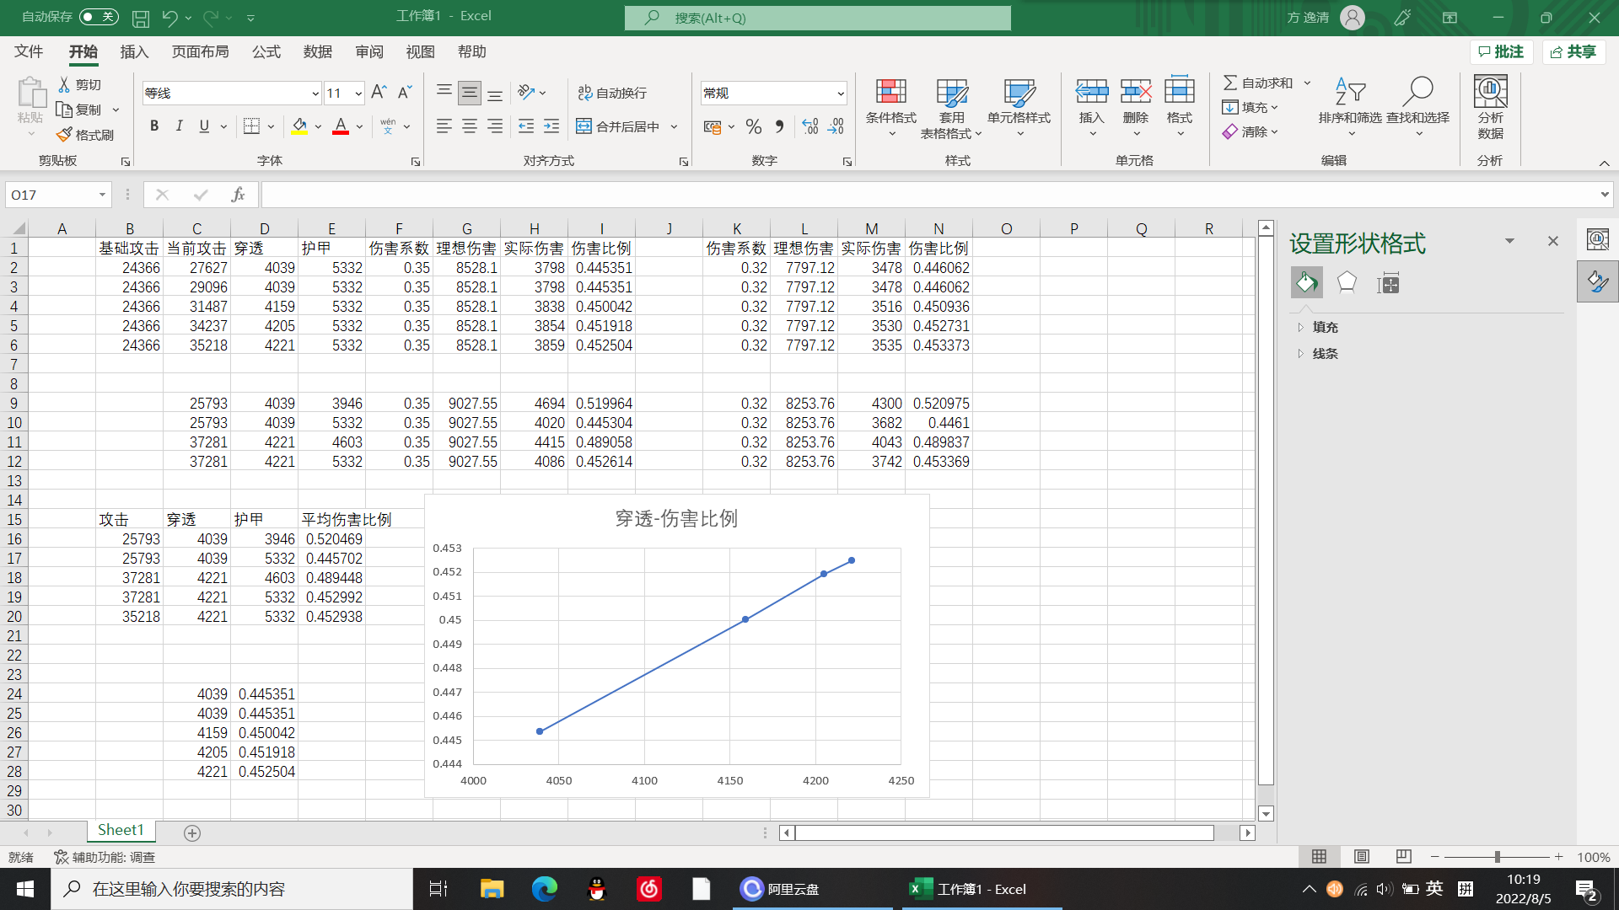Click the Undo arrow icon

pos(169,18)
